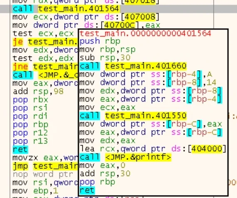Click 'mov ecx,eax' in the preview popup
Screen dimensions: 237x198
pyautogui.click(x=107, y=107)
